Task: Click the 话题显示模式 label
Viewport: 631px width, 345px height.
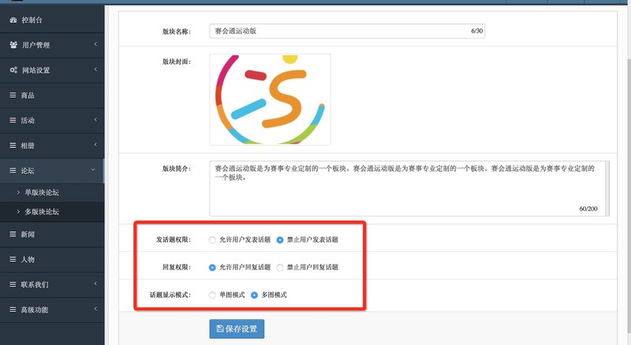Action: 170,295
